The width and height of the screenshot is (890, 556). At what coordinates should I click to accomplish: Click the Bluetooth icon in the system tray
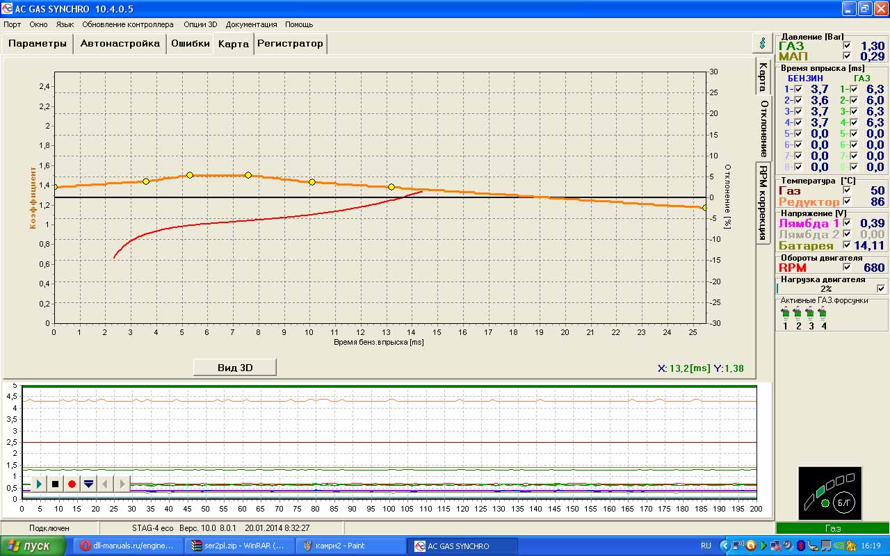800,546
